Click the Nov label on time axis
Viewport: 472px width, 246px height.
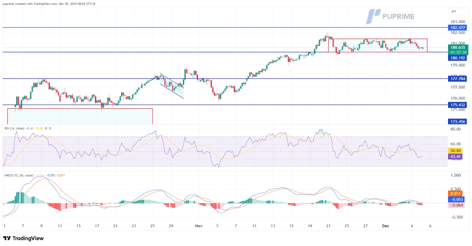point(198,226)
